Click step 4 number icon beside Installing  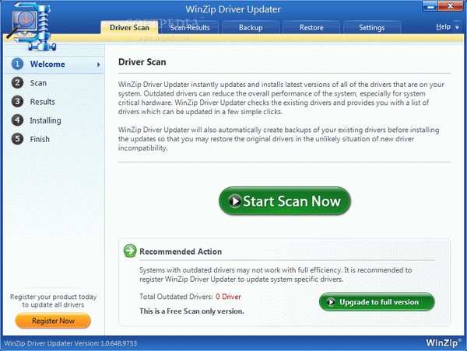[17, 120]
